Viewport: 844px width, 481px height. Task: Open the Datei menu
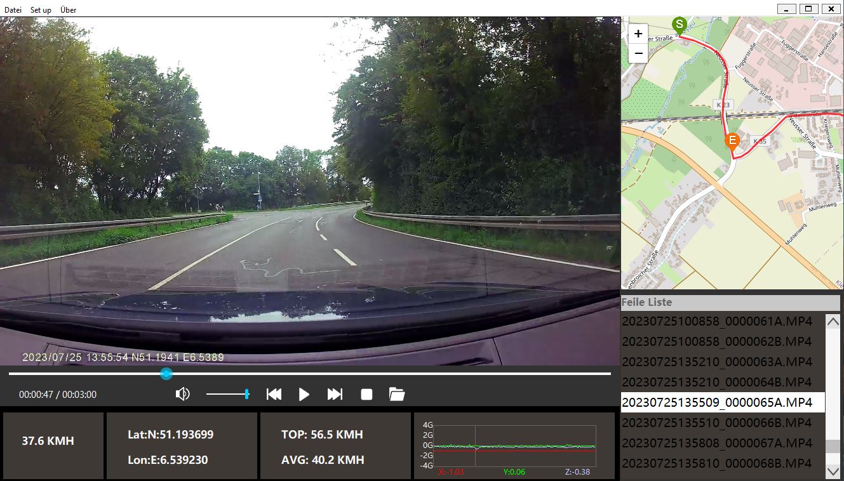click(13, 10)
